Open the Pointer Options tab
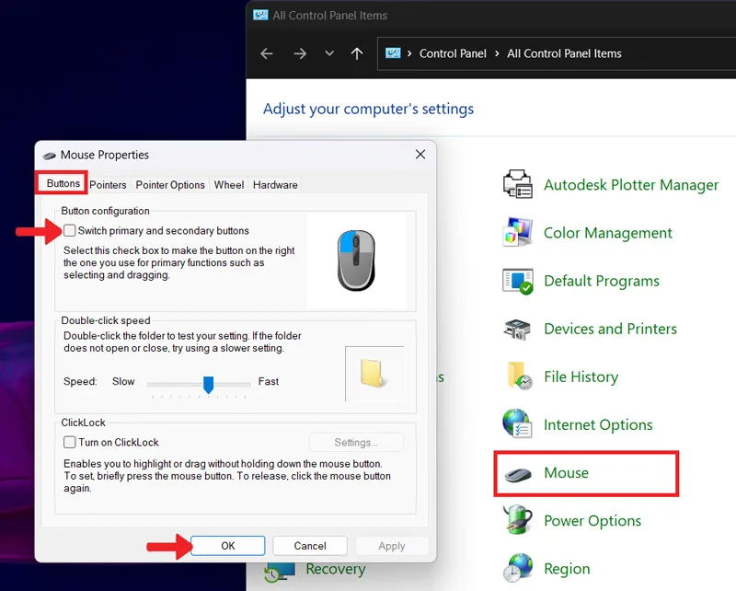The height and width of the screenshot is (591, 736). [x=170, y=185]
